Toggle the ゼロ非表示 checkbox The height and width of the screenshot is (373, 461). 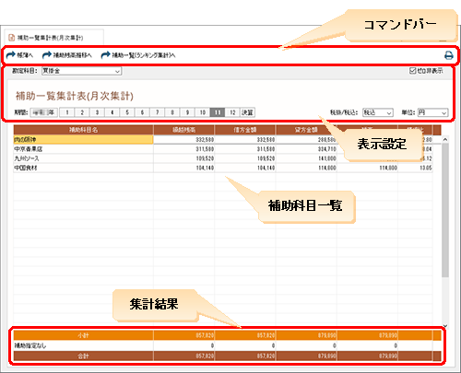click(x=412, y=71)
